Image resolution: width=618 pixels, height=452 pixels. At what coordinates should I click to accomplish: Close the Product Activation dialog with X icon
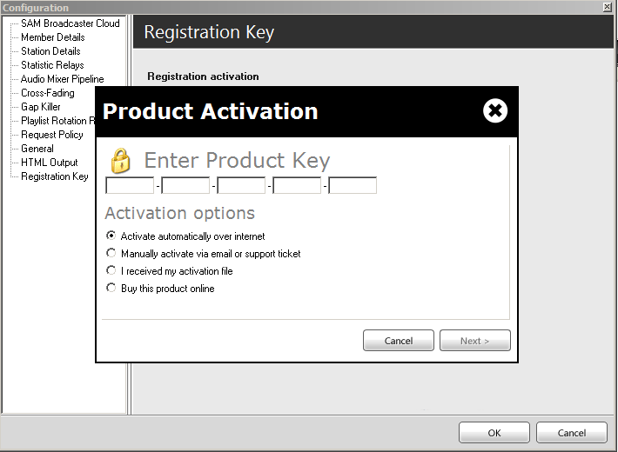point(495,110)
